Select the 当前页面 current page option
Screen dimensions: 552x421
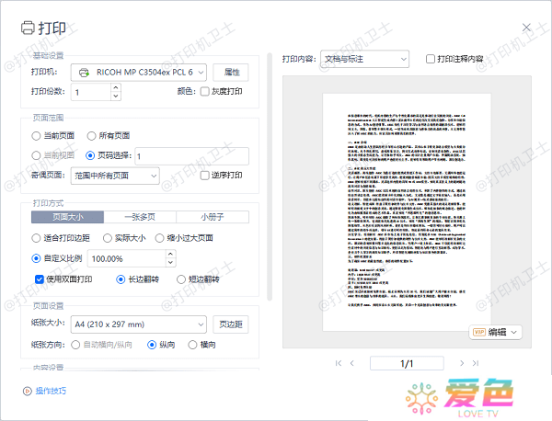click(36, 136)
